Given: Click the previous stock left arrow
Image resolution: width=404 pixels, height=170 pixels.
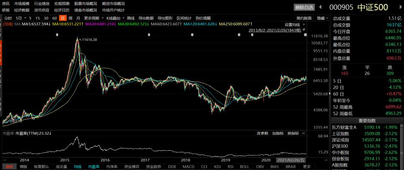Looking at the screenshot, I should pyautogui.click(x=320, y=7).
